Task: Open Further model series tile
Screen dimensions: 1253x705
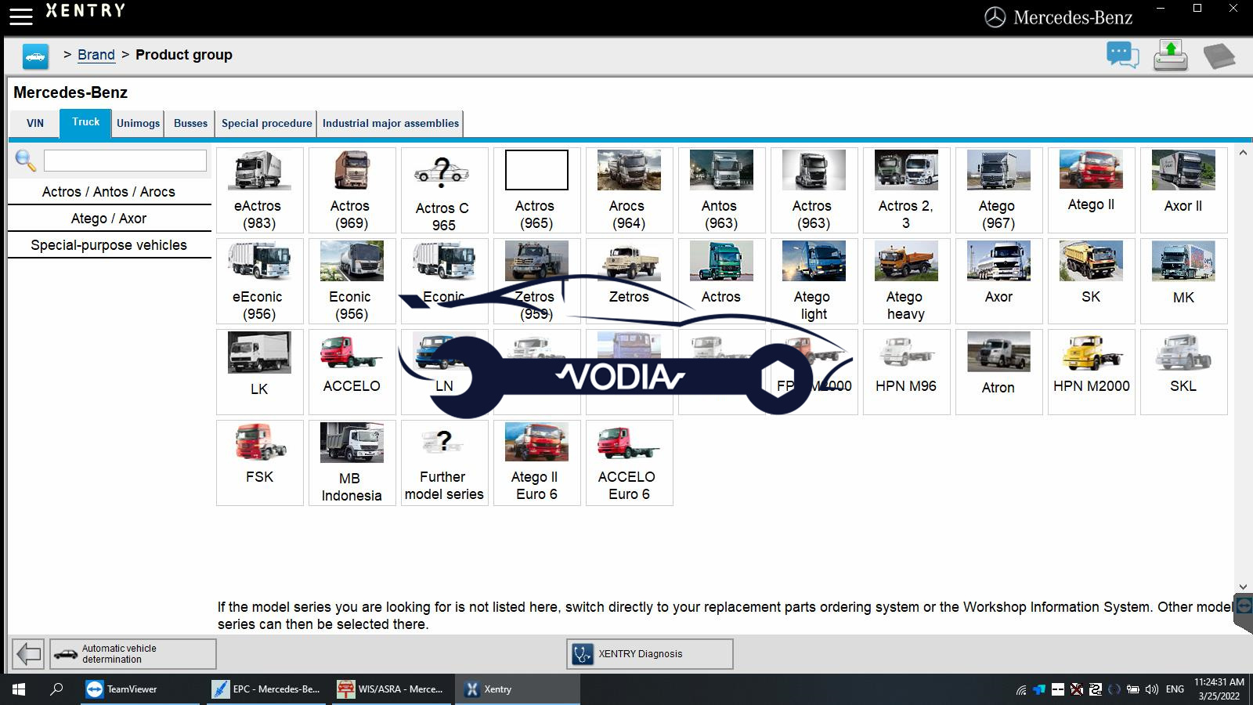Action: coord(445,463)
